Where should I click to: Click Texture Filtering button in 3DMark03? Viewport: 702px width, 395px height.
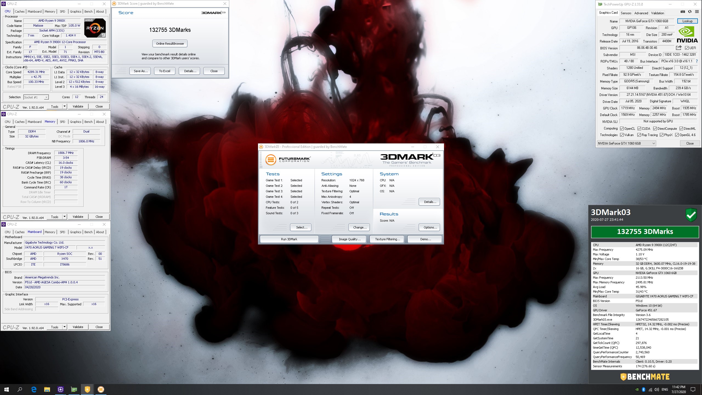(x=387, y=239)
